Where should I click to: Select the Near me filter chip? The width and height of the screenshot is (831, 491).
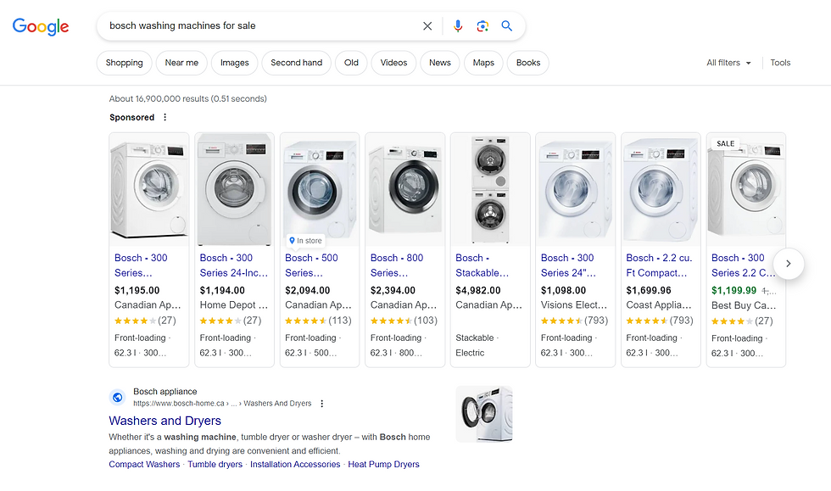[x=181, y=63]
